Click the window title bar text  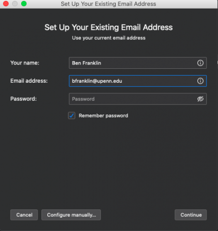point(109,4)
